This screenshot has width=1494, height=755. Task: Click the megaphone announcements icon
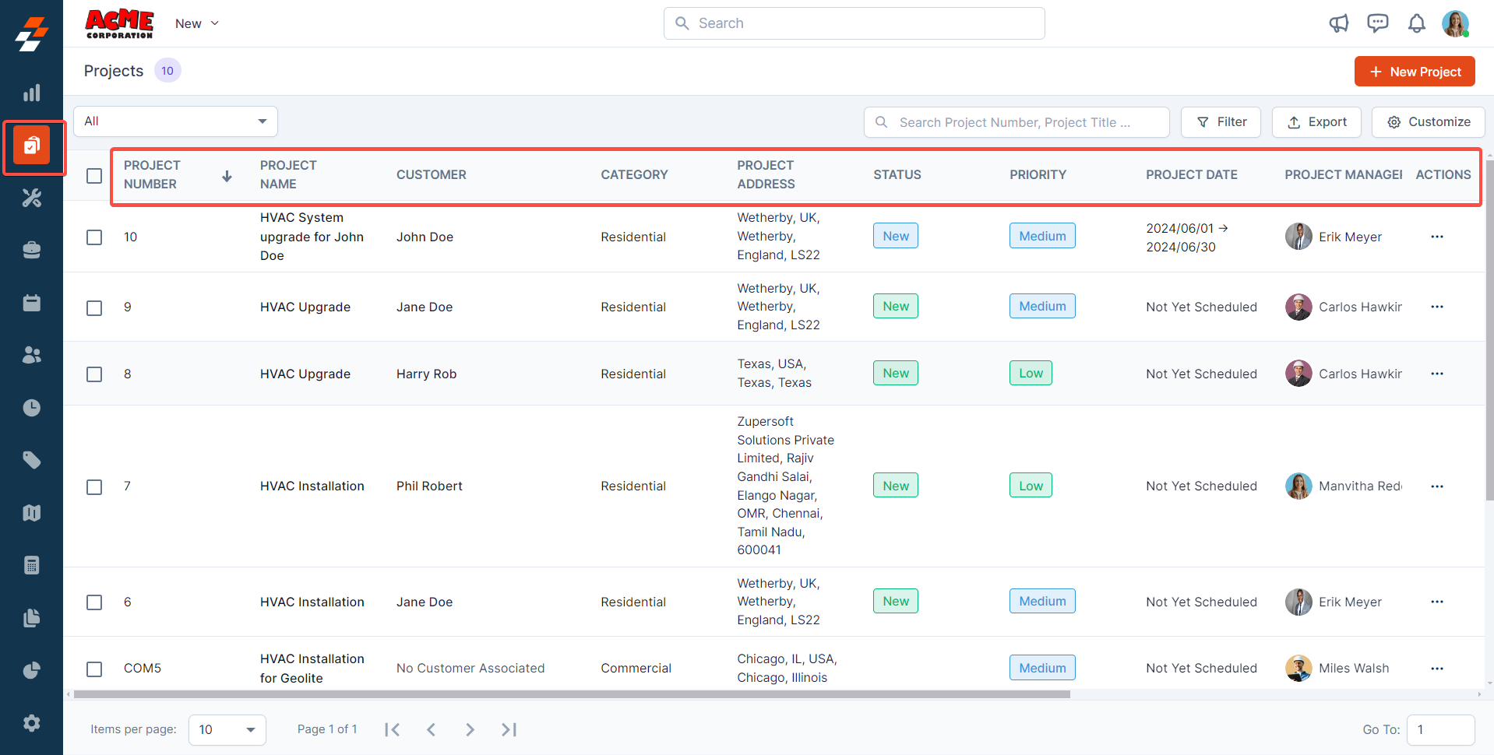point(1338,23)
